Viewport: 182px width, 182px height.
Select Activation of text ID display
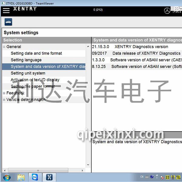(x=35, y=80)
